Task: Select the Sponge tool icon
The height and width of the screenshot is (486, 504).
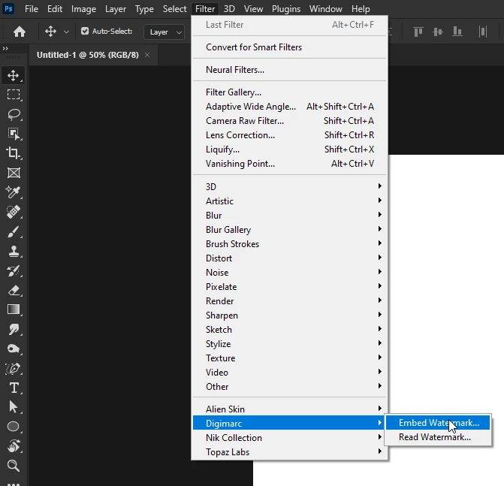Action: 14,349
